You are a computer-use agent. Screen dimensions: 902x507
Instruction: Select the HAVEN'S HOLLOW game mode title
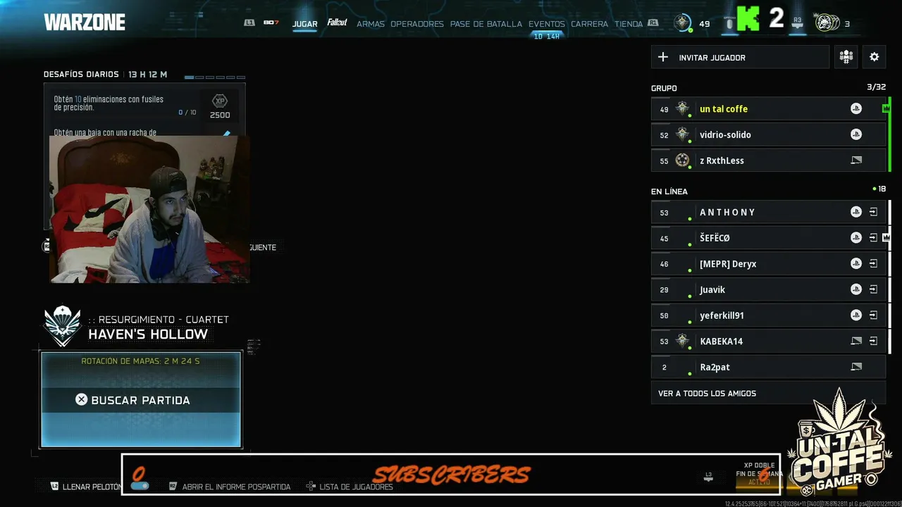(x=148, y=334)
